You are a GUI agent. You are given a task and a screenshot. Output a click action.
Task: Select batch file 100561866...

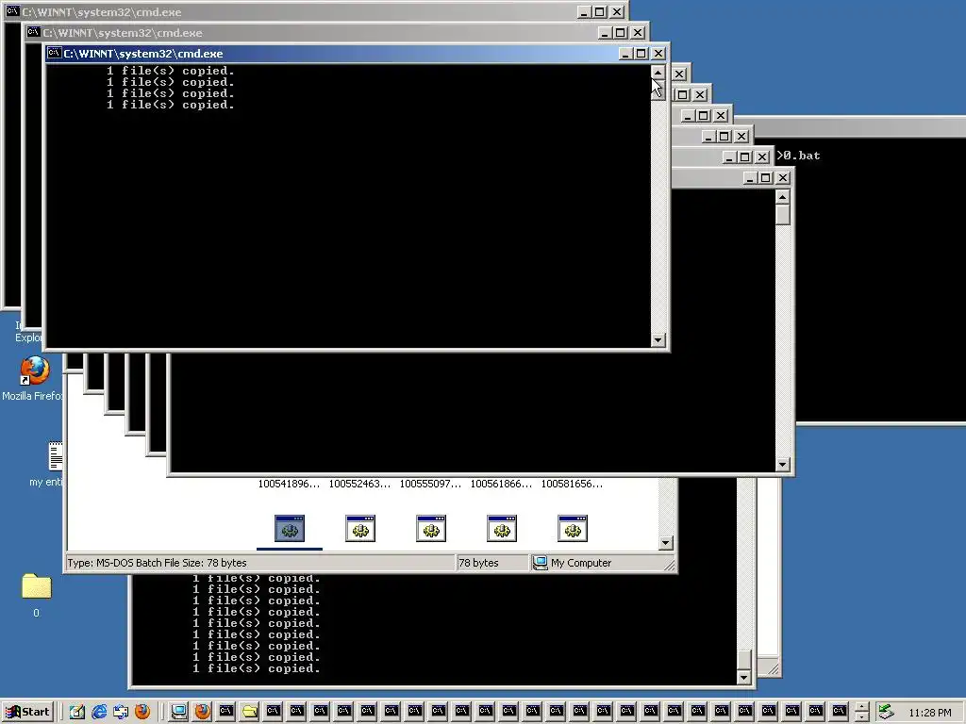[502, 484]
